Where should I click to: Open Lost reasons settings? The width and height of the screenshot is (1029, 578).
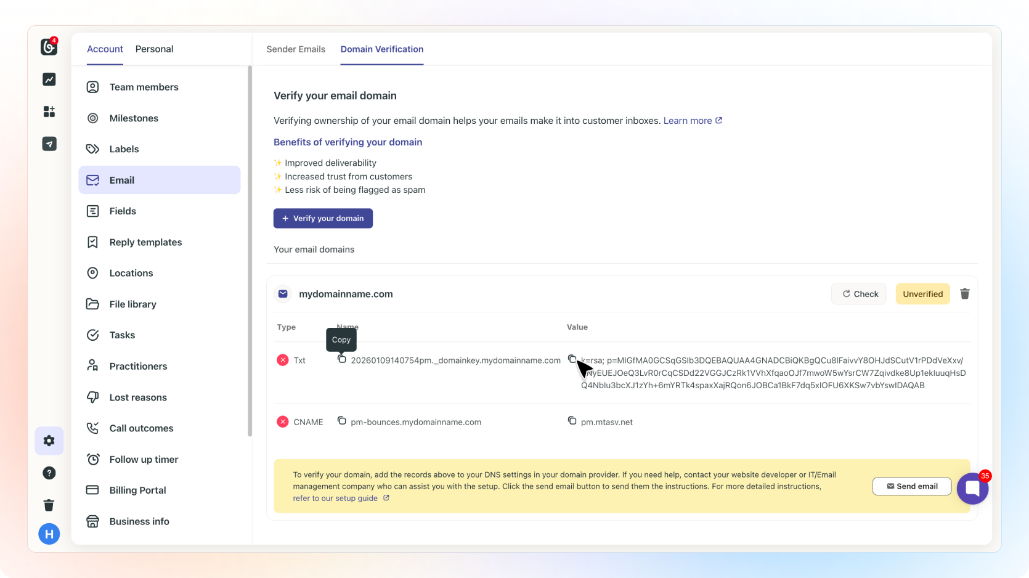(x=159, y=397)
